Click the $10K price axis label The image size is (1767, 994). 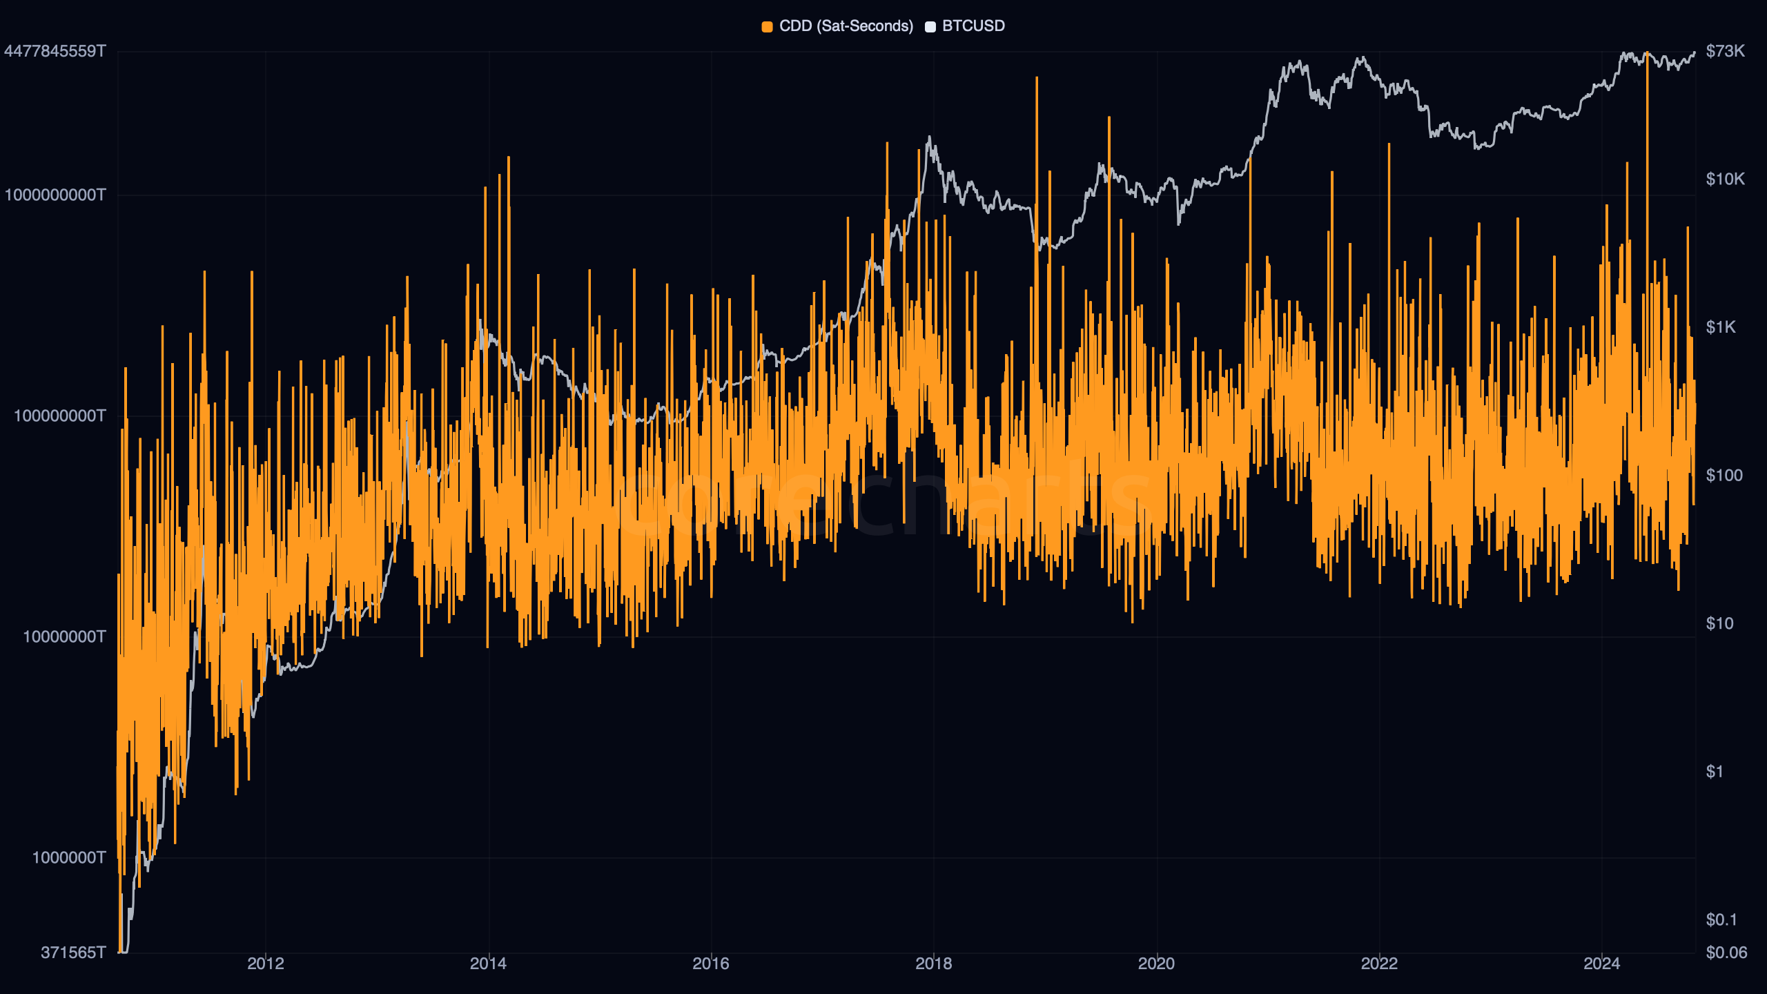pyautogui.click(x=1725, y=179)
